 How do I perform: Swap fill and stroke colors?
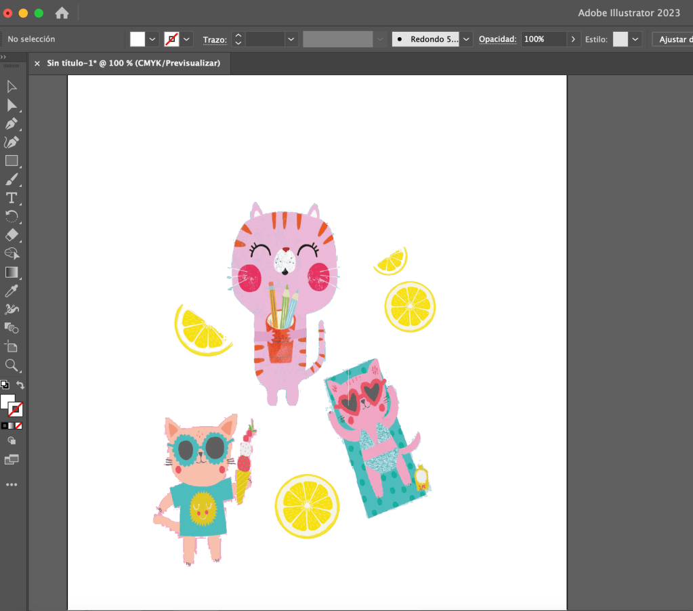[20, 385]
